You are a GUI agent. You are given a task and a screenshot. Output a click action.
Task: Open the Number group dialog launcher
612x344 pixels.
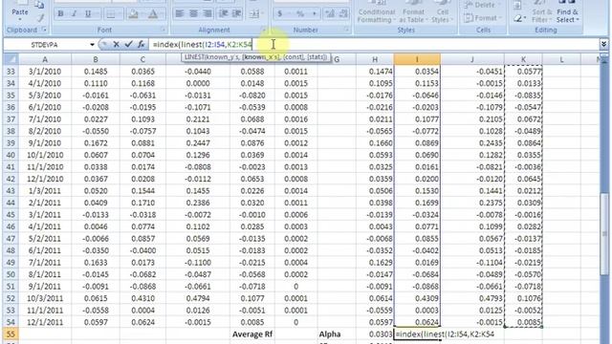[346, 30]
